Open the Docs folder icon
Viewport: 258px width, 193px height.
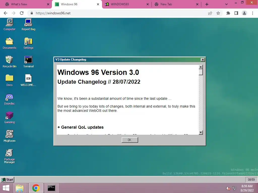[x=9, y=80]
